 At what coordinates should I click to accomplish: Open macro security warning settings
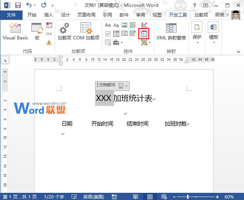pos(49,42)
